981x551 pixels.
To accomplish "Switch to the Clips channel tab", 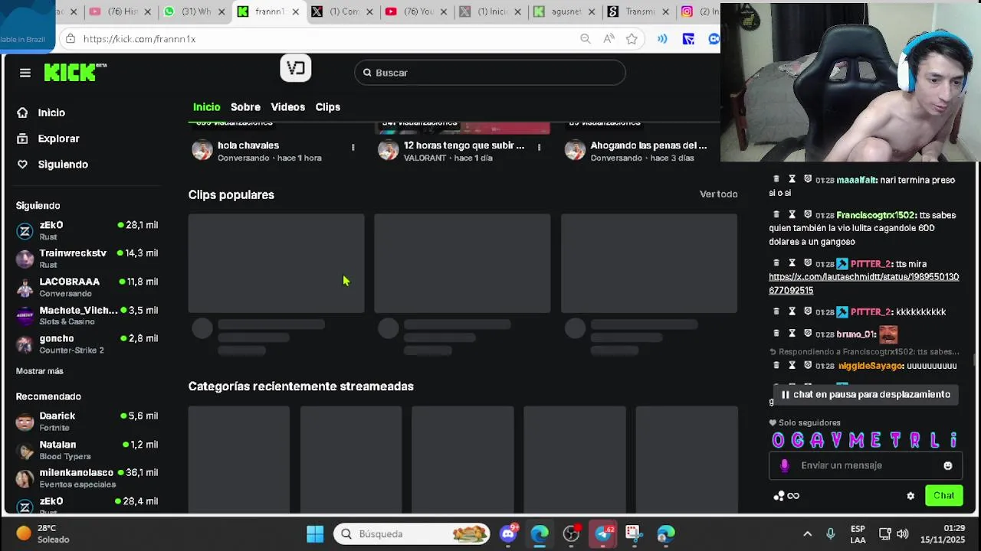I will pos(327,107).
